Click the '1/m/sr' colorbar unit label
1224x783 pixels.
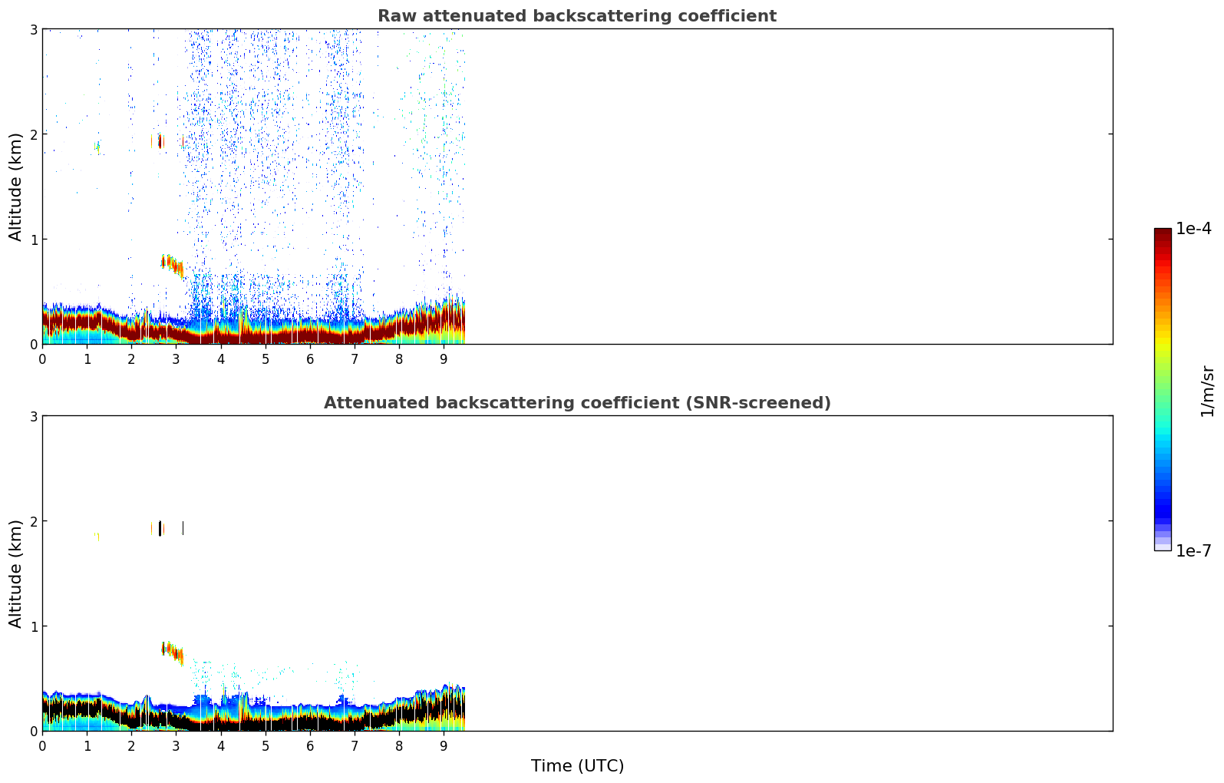(1208, 391)
